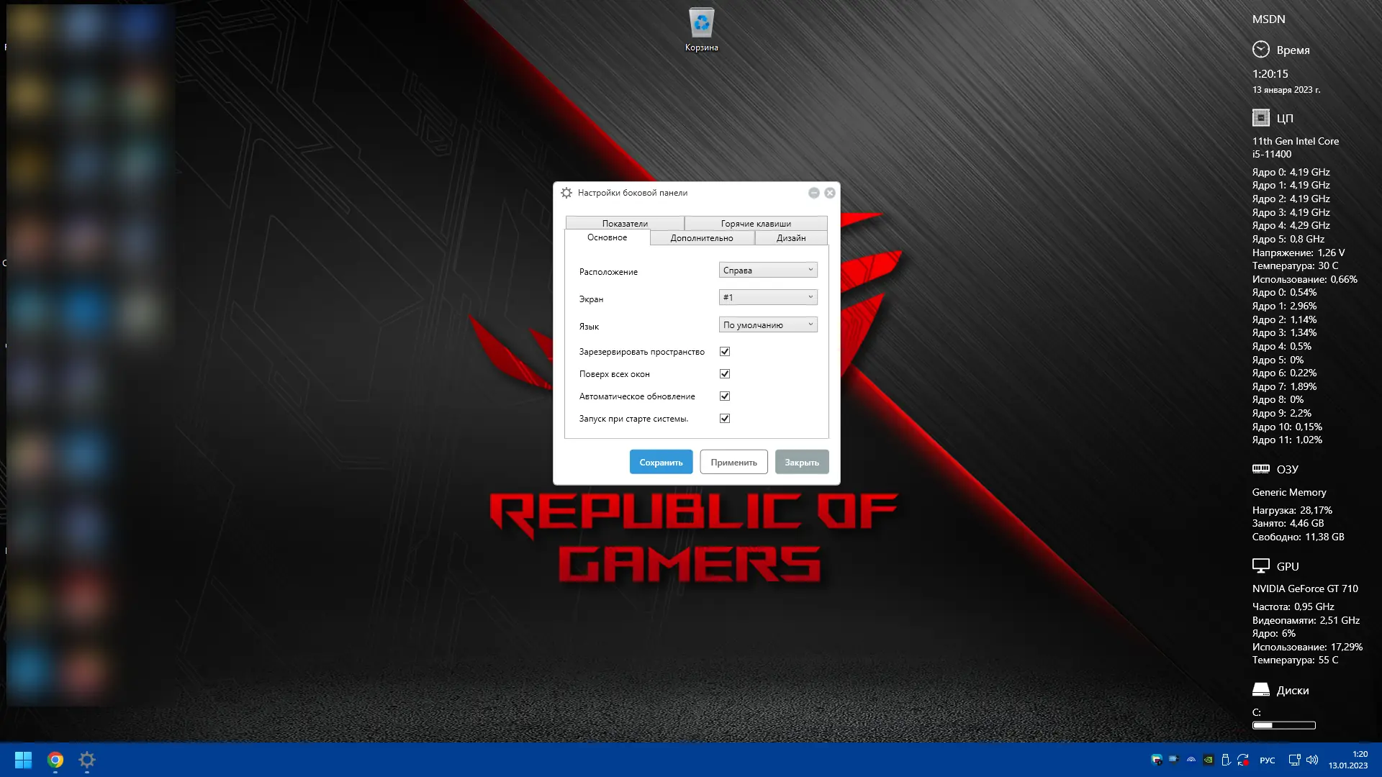Click the RAM module icon in sidebar
Screen dimensions: 1382x777
[1260, 469]
